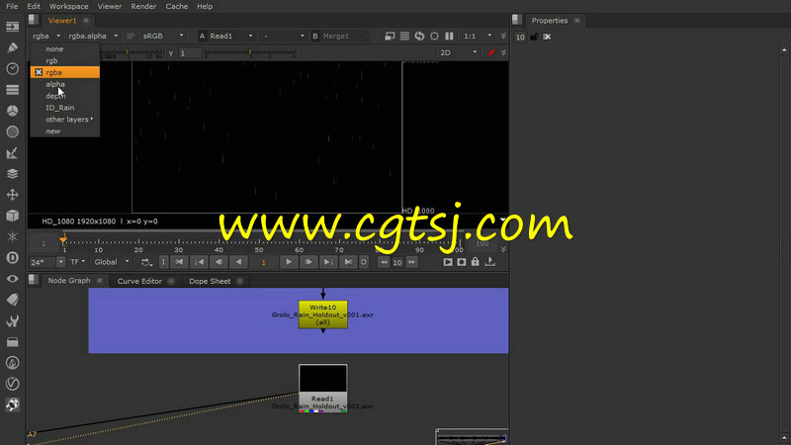Select the Write10 node

click(323, 314)
